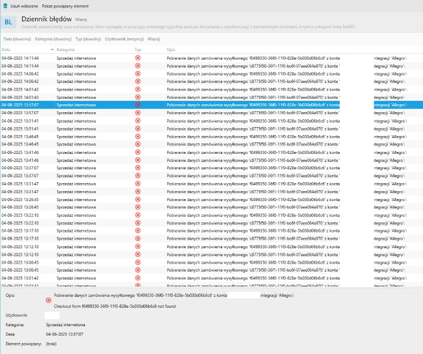Click the trash icon beside Usuń widoczne
This screenshot has height=354, width=423.
[5, 6]
